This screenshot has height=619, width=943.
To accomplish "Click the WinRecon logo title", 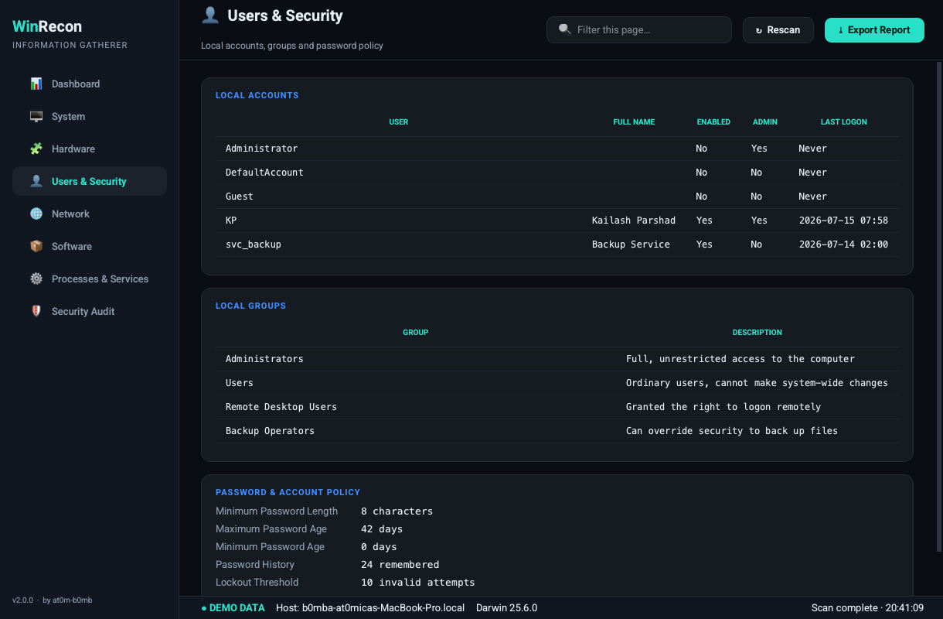I will [47, 26].
